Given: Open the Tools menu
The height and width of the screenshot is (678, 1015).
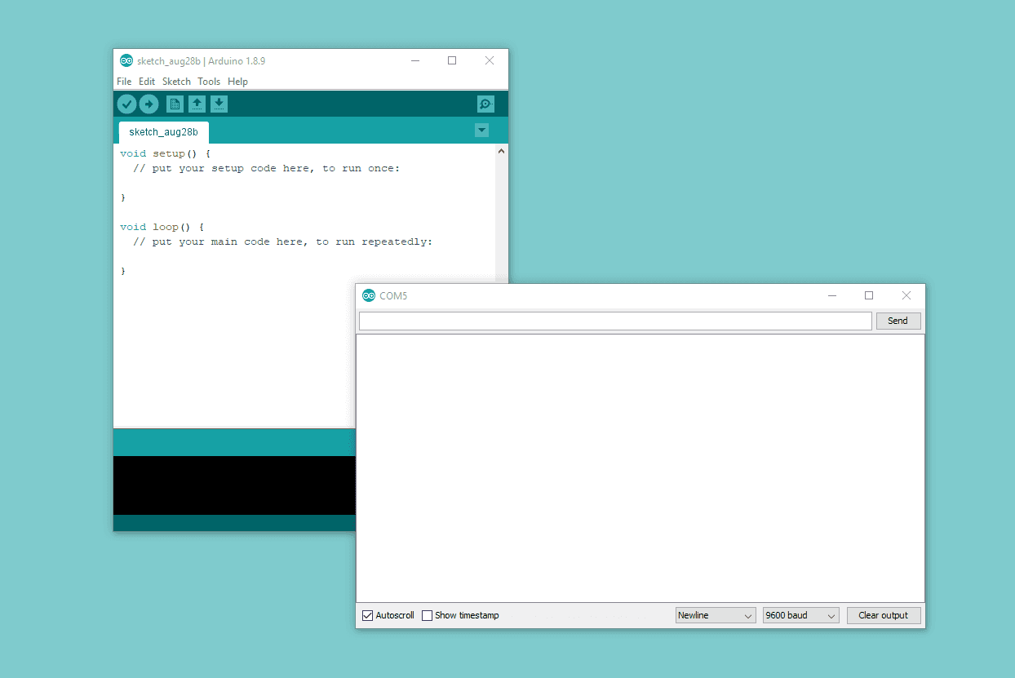Looking at the screenshot, I should pyautogui.click(x=209, y=82).
